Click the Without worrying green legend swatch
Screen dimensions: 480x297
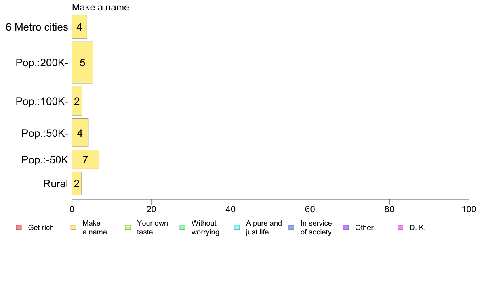(x=183, y=227)
